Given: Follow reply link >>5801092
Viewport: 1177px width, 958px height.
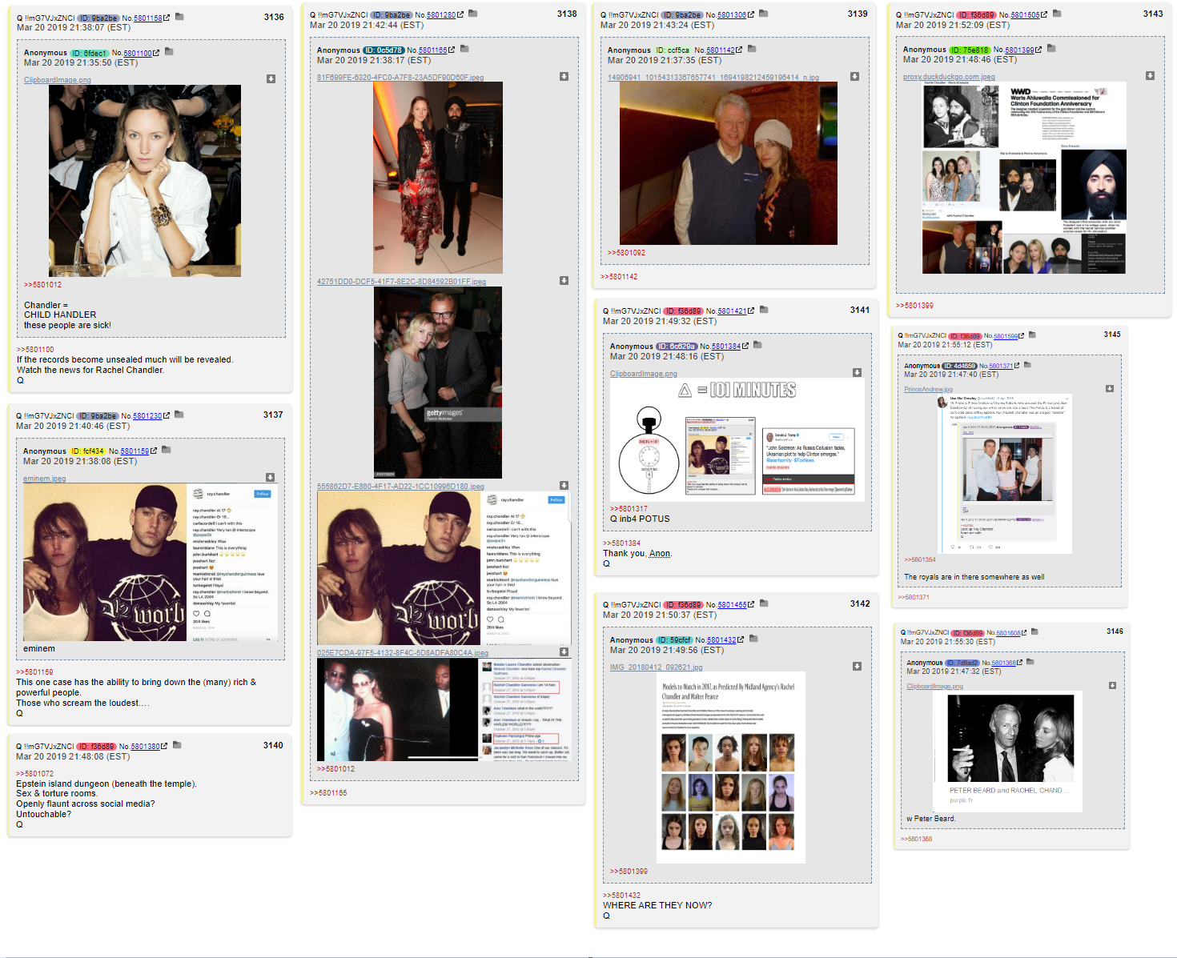Looking at the screenshot, I should [x=626, y=253].
